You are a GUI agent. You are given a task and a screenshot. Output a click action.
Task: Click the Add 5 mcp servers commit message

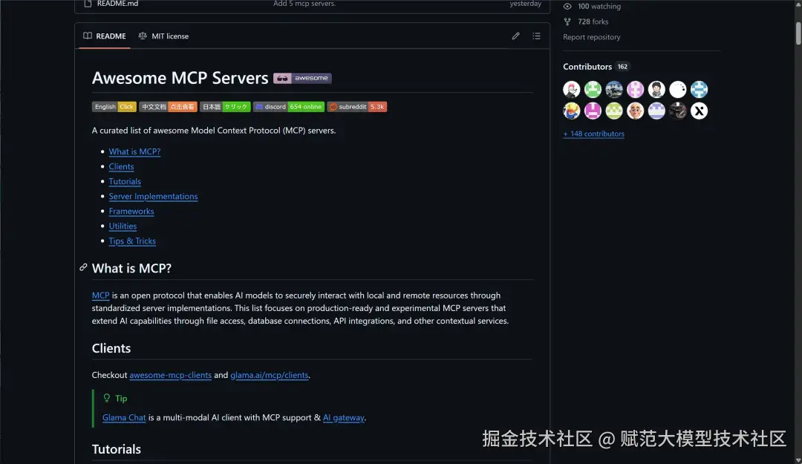pos(304,4)
